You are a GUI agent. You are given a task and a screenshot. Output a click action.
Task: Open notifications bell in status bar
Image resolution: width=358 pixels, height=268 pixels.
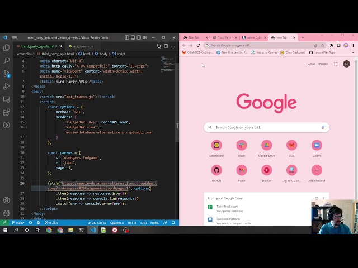173,223
